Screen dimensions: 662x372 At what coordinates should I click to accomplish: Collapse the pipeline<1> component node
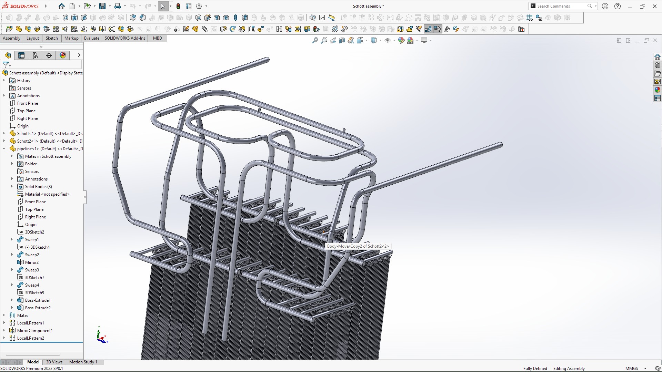tap(4, 149)
